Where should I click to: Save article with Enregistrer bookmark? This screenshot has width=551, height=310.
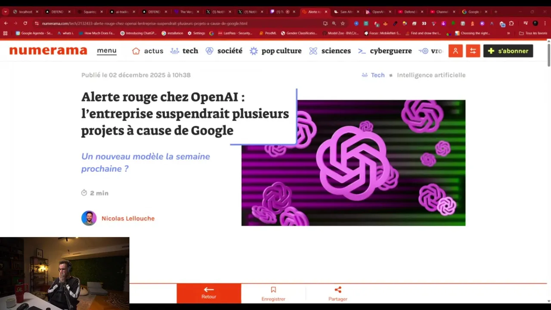point(273,294)
